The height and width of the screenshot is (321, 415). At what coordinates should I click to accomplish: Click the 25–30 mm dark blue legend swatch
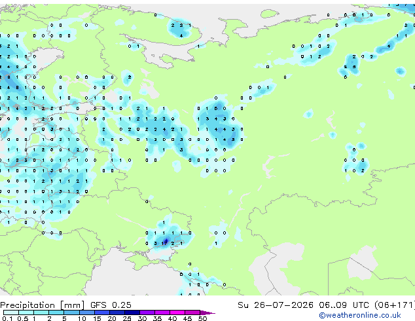tap(132, 312)
